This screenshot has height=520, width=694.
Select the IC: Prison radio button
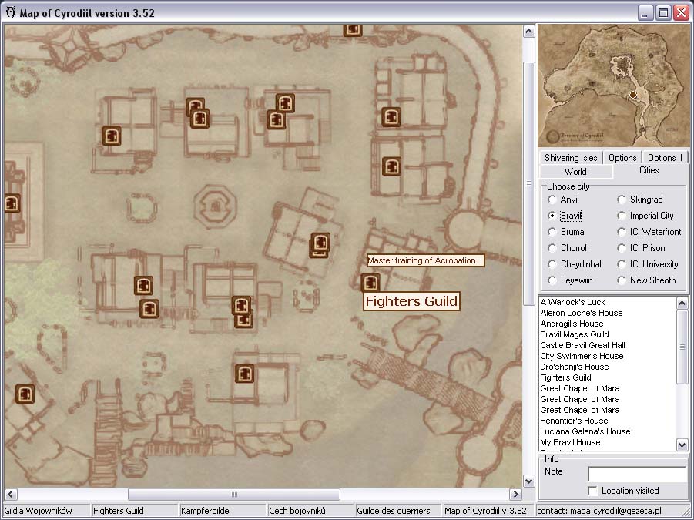click(622, 248)
